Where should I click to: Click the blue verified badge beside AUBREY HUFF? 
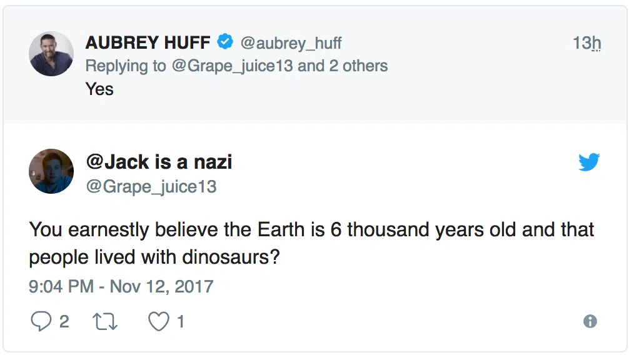tap(225, 42)
